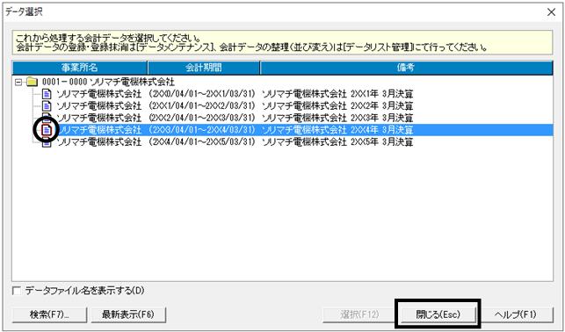This screenshot has width=565, height=332.
Task: Click the 備考 column header
Action: [x=407, y=68]
